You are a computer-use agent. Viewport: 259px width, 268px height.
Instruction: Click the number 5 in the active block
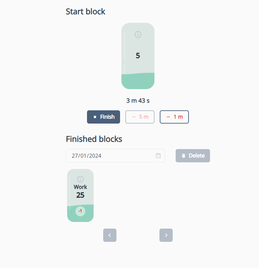tap(138, 56)
